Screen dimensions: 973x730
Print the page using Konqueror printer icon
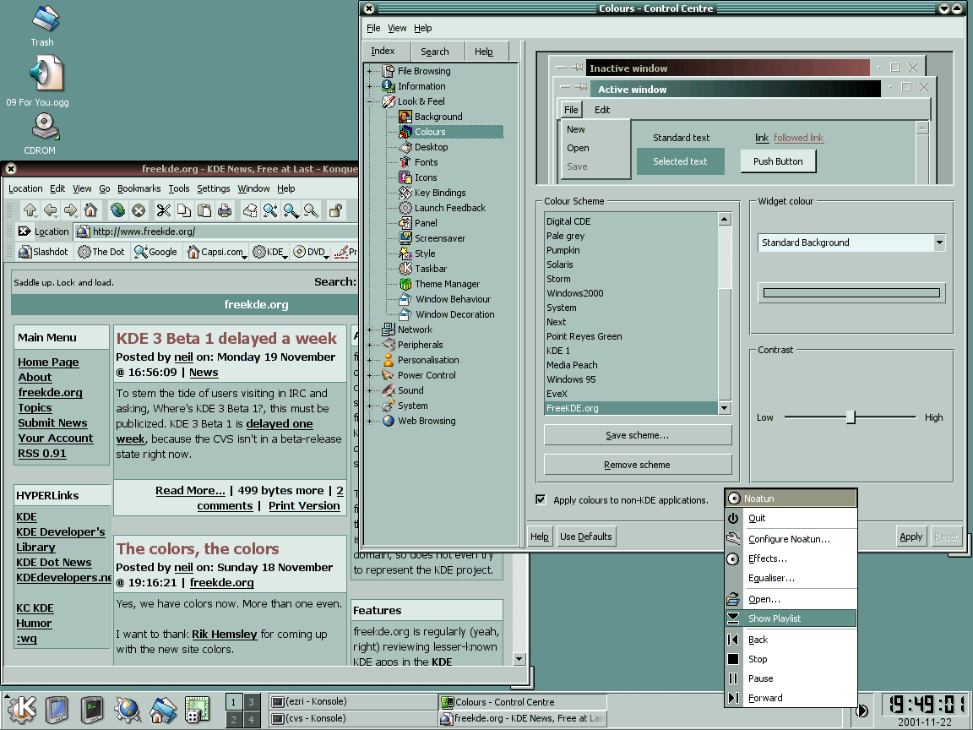225,210
